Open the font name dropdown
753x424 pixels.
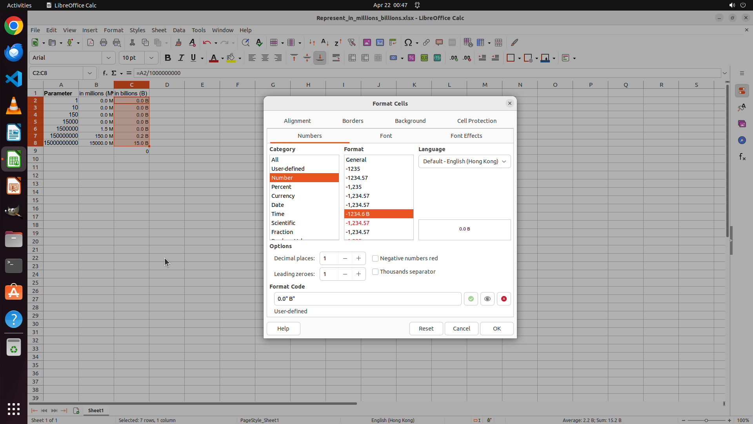point(109,58)
